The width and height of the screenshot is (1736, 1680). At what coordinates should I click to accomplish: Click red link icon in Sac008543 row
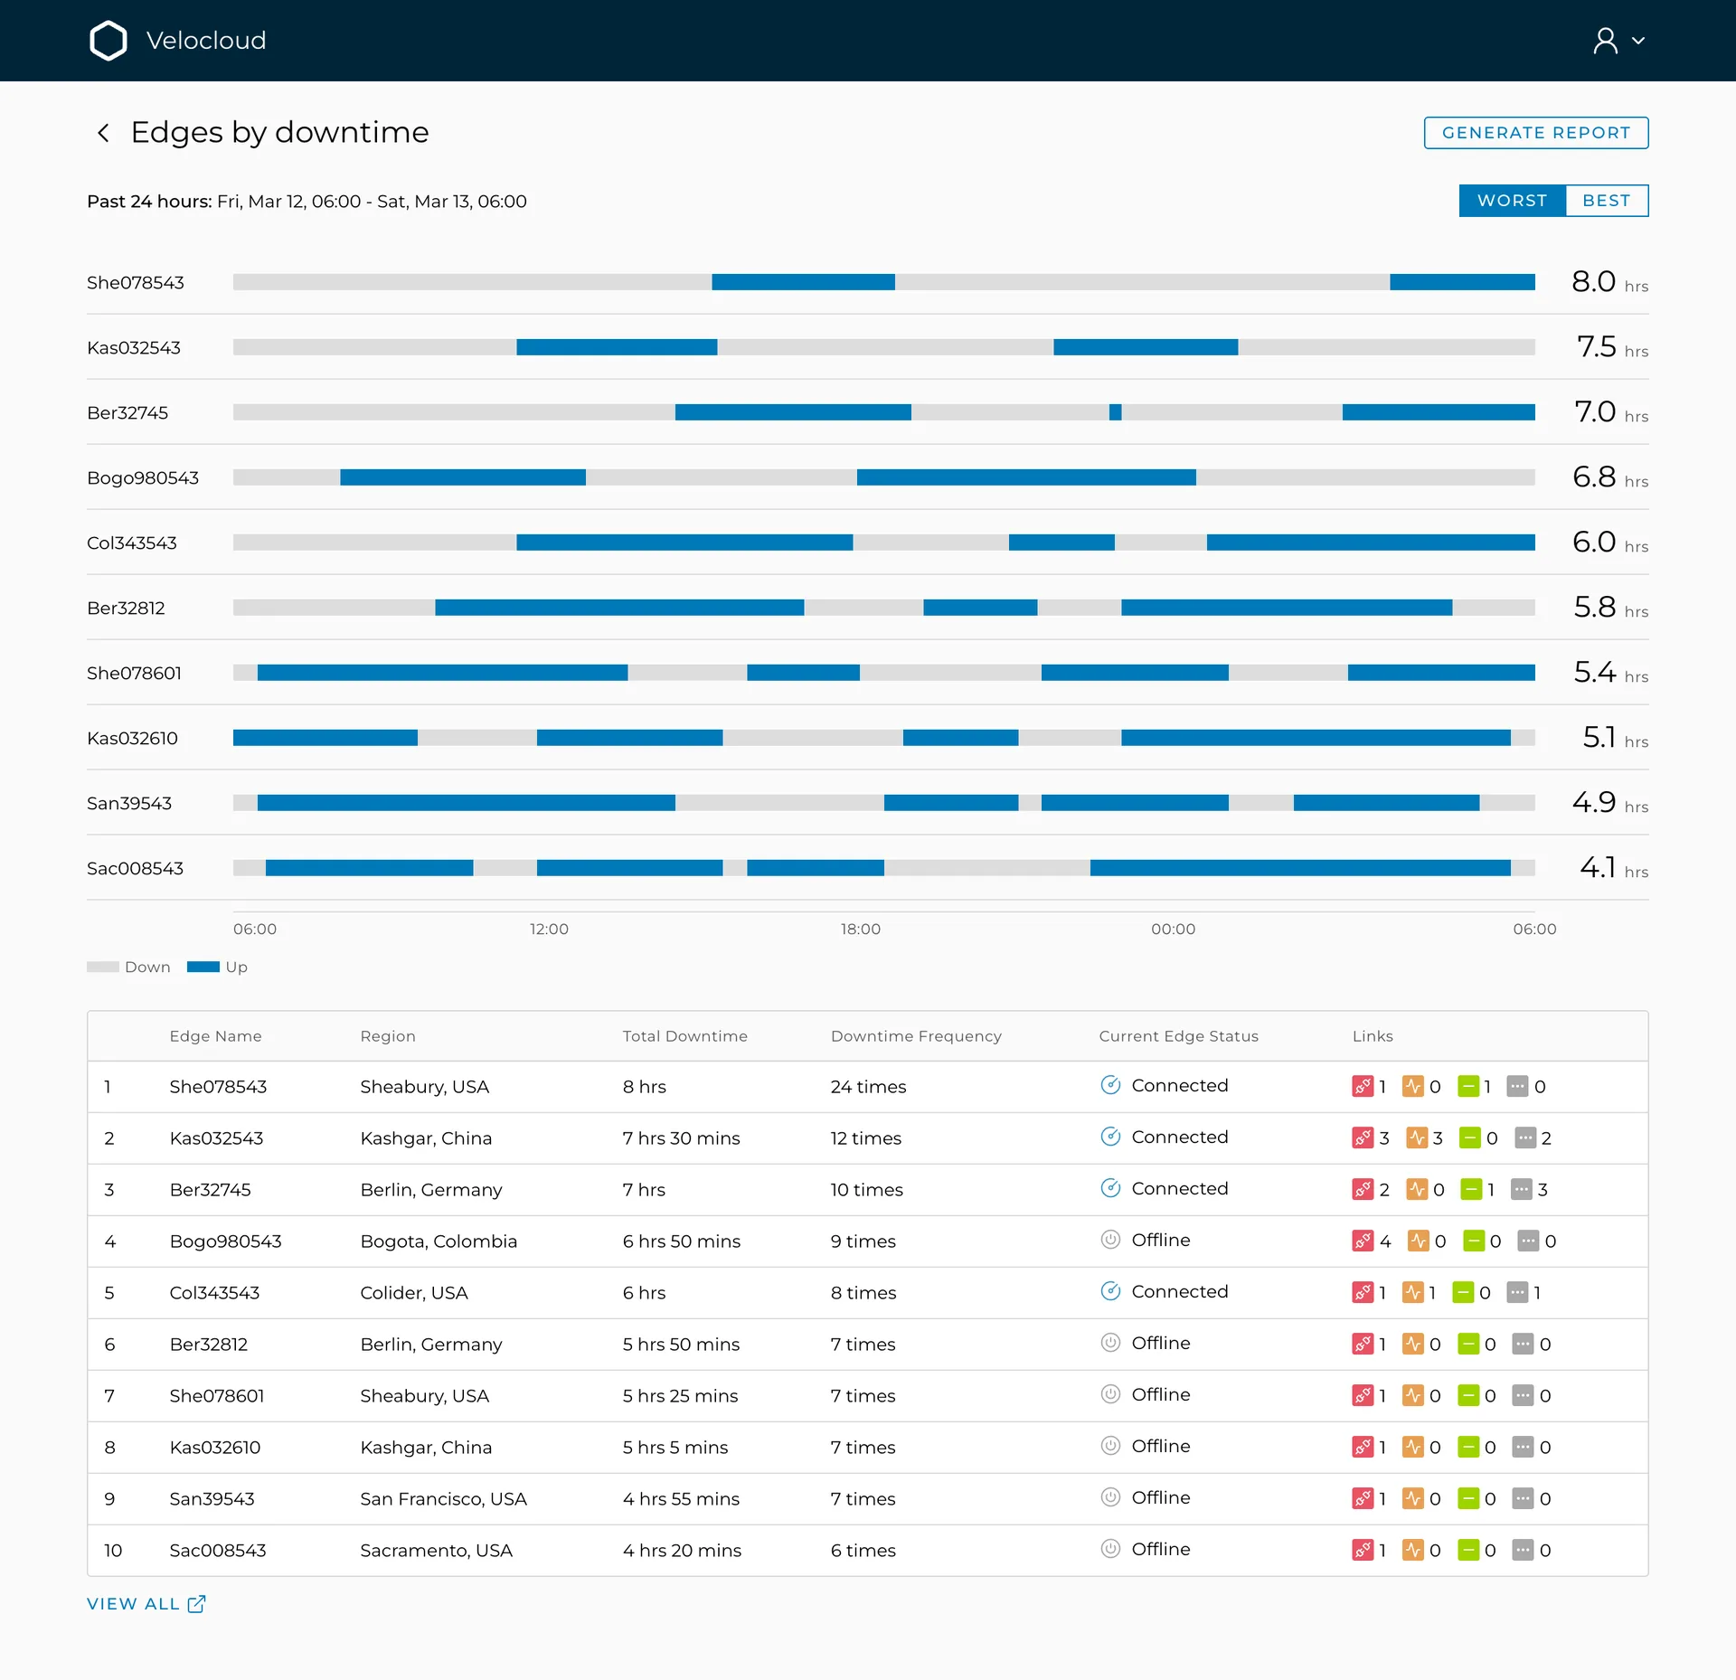click(1363, 1550)
